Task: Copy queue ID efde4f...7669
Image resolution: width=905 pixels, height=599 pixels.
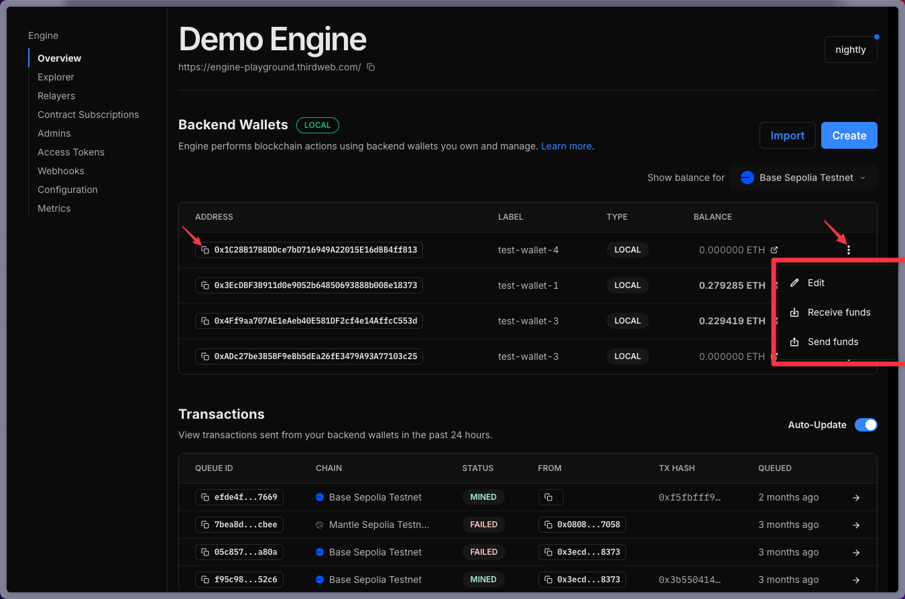Action: click(205, 497)
